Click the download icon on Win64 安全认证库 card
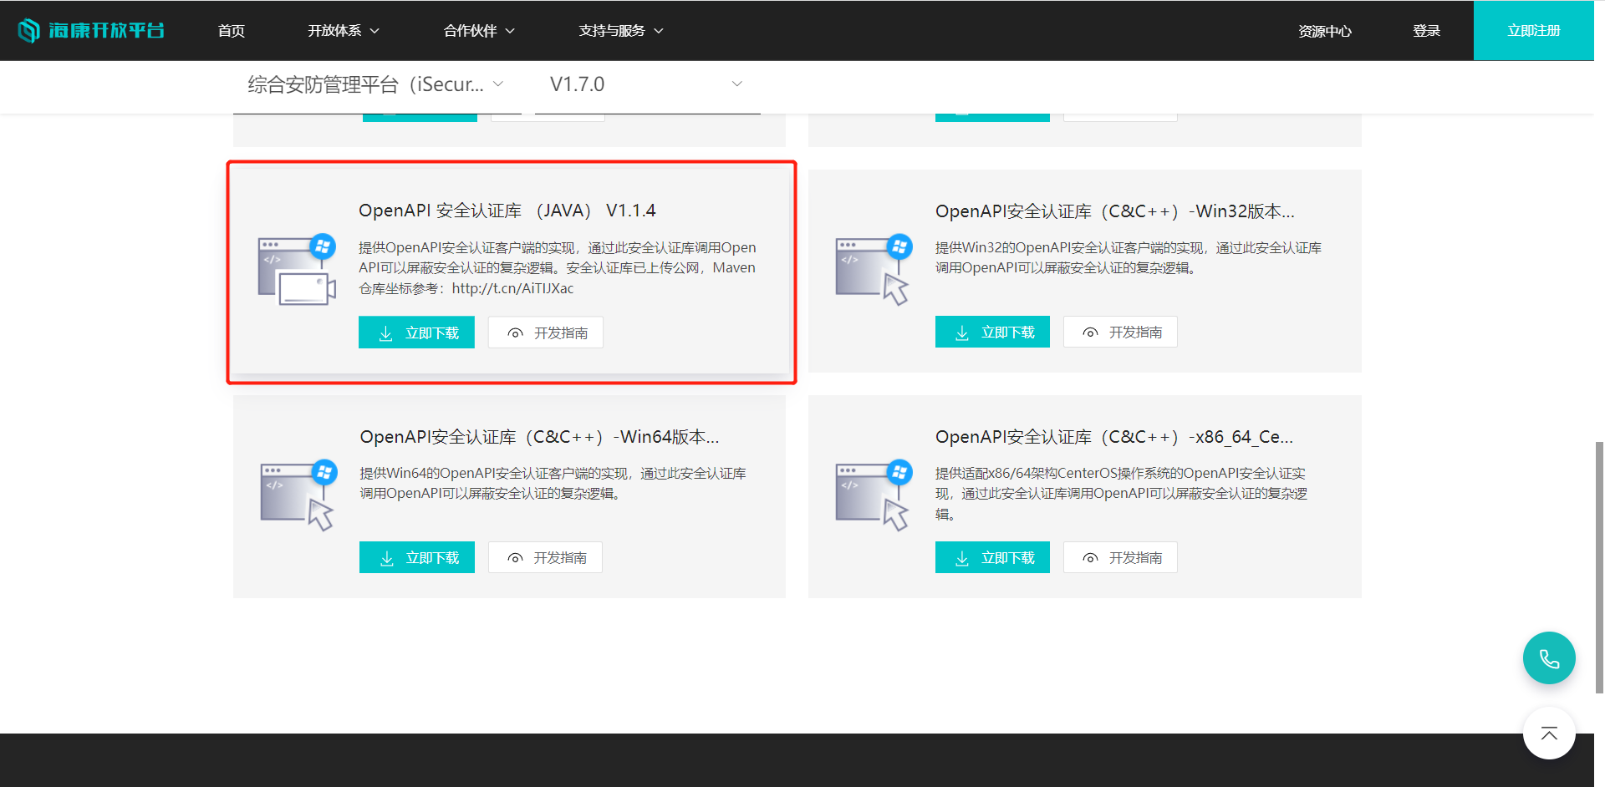 386,557
